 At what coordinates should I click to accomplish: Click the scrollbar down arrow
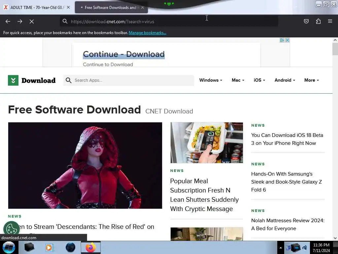click(x=335, y=238)
